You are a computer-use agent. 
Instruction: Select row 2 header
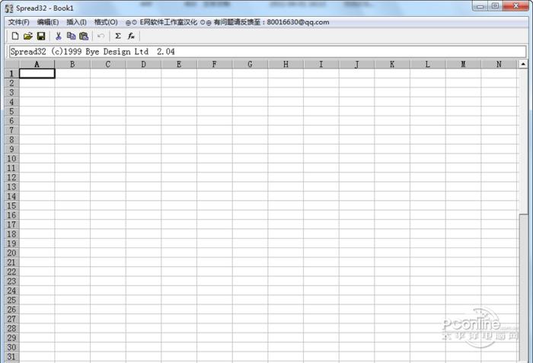click(x=12, y=83)
